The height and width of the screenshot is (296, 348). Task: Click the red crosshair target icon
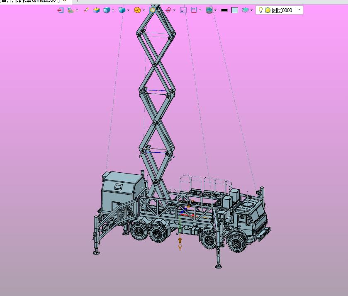[168, 10]
